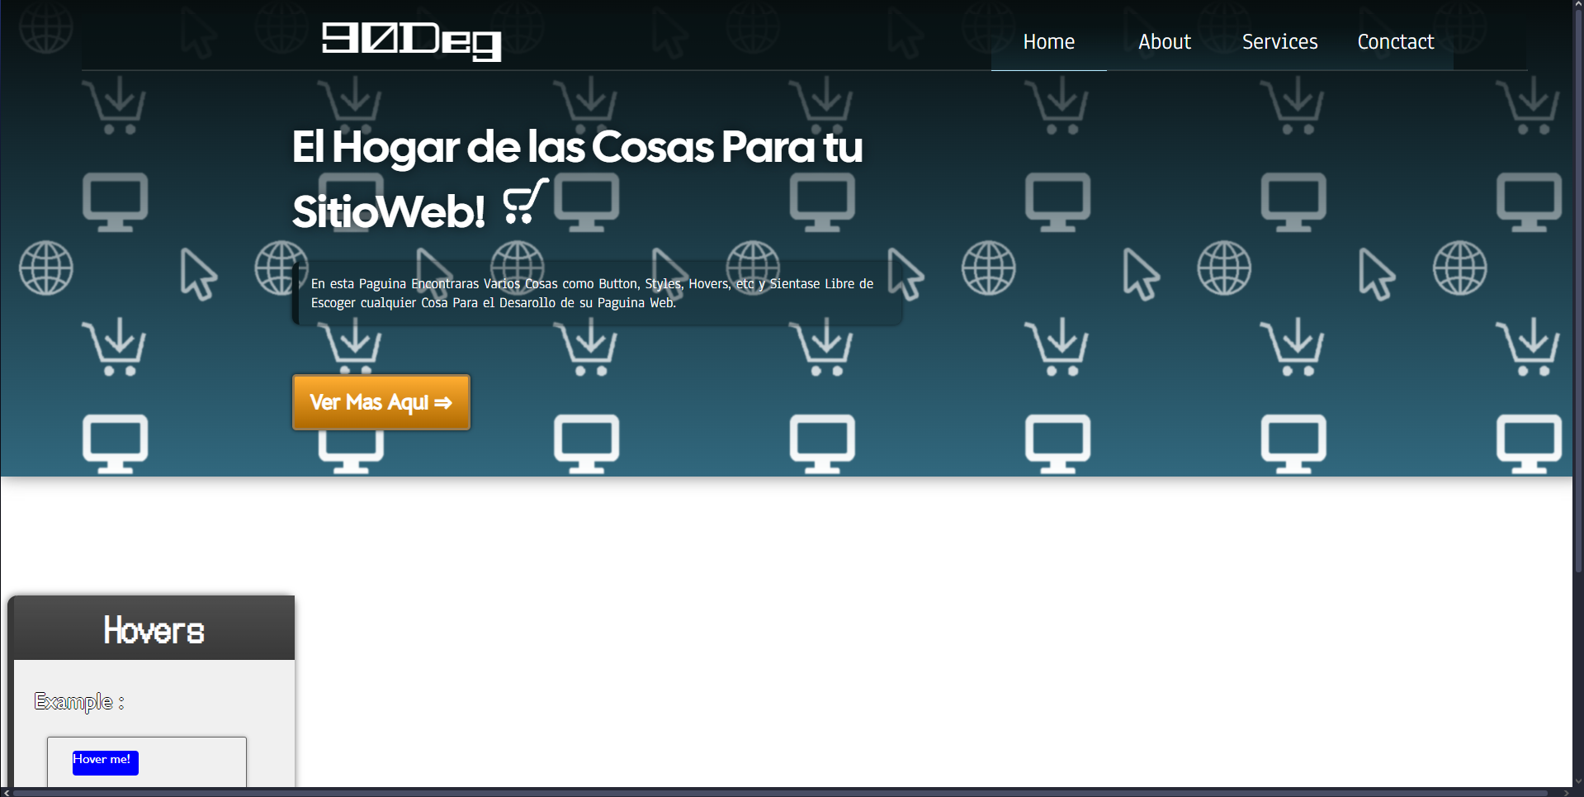The height and width of the screenshot is (797, 1584).
Task: Open the Home navigation tab
Action: (x=1048, y=42)
